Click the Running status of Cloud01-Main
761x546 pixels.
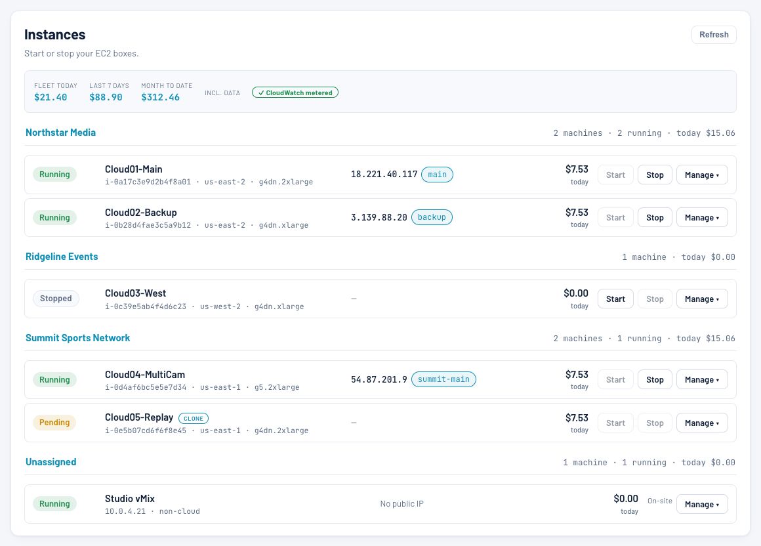[54, 175]
